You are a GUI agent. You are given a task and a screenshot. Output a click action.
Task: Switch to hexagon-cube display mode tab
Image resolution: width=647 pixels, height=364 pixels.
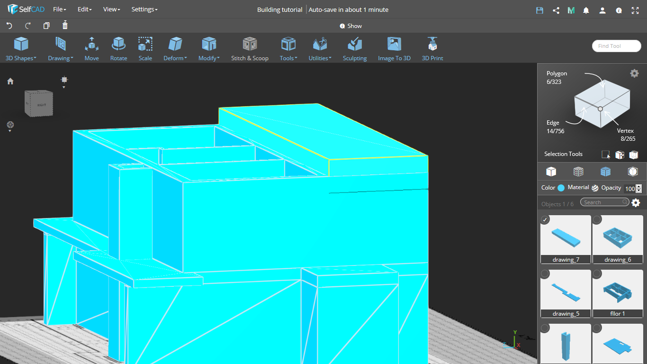pos(633,171)
